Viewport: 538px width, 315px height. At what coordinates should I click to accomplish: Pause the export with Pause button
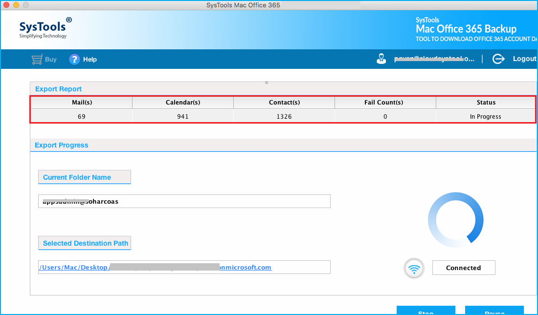[494, 310]
